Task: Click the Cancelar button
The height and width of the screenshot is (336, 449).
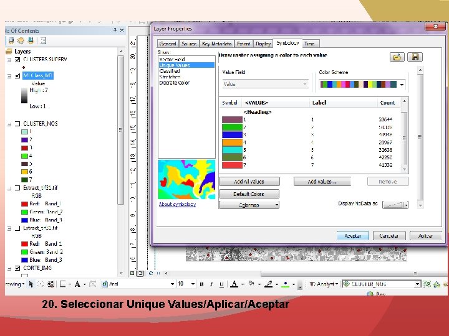Action: [x=389, y=236]
